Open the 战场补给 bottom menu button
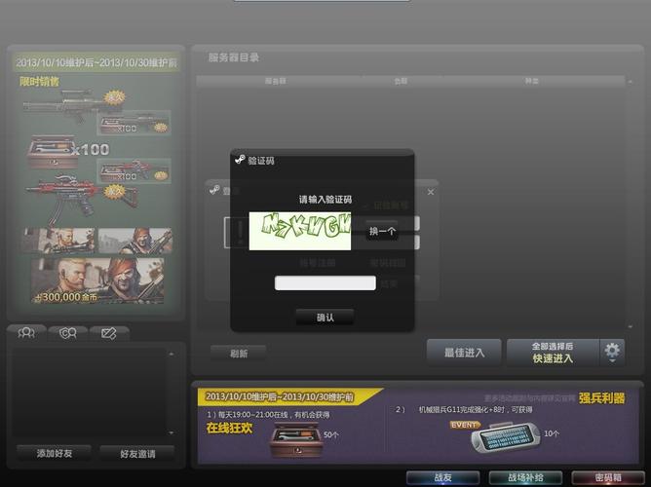 click(x=525, y=477)
